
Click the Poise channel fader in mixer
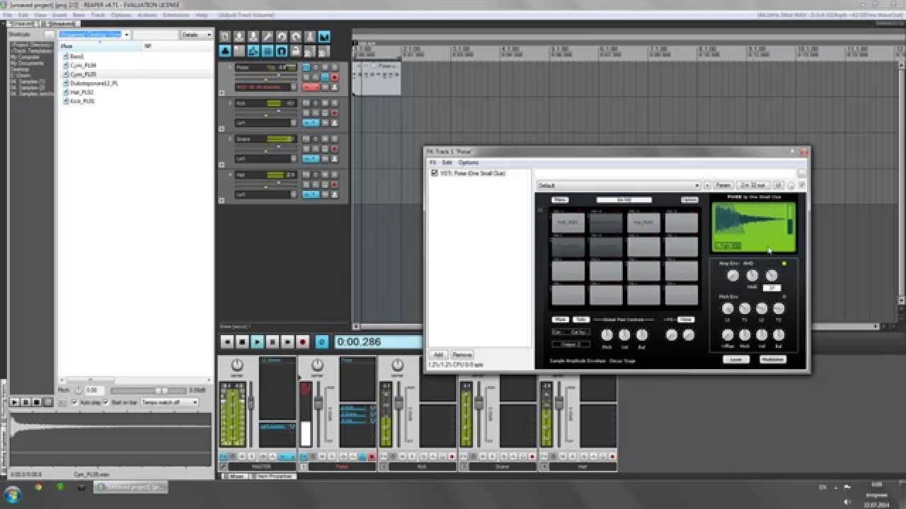click(318, 404)
